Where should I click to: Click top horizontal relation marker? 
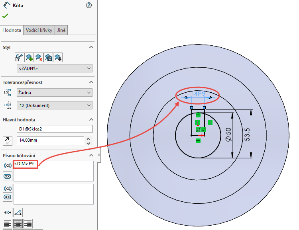[198, 115]
